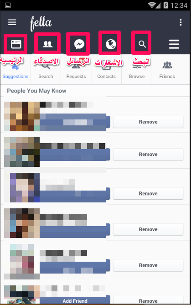
Task: Tap the magnifier search icon
Action: (x=142, y=44)
